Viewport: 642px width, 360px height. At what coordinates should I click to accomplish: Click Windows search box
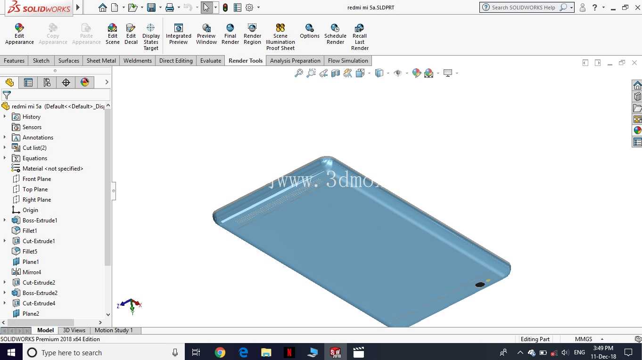click(x=103, y=352)
